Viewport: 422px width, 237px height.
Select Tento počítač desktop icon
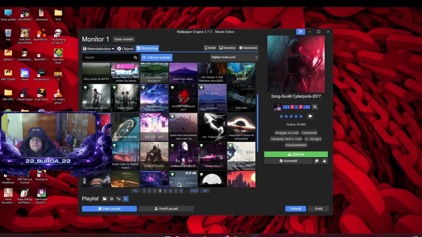point(8,15)
